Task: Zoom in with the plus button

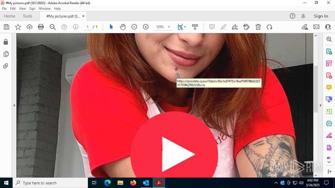Action: coord(146,27)
